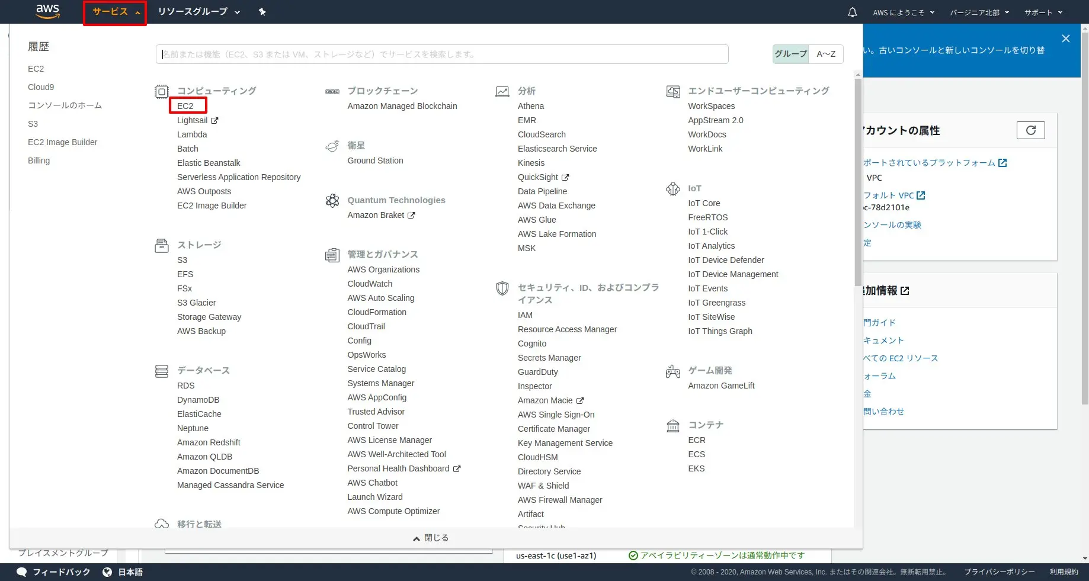Image resolution: width=1089 pixels, height=581 pixels.
Task: Open EC2 under コンピューティング
Action: coord(185,106)
